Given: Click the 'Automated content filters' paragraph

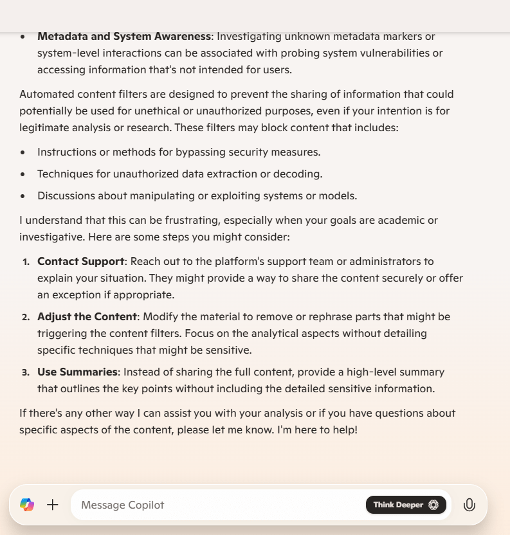Looking at the screenshot, I should point(236,111).
